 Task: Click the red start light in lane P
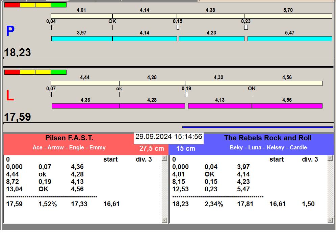pos(12,5)
